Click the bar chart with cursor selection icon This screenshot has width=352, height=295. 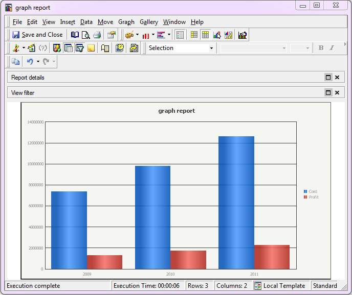[217, 35]
